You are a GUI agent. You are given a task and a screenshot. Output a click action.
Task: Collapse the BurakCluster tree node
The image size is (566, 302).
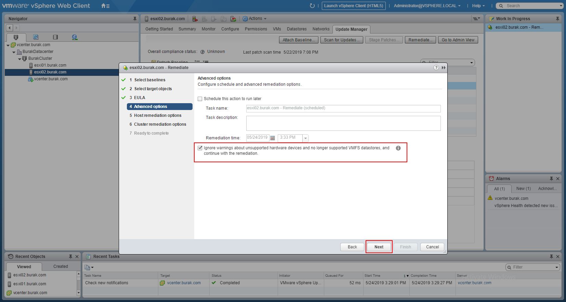[x=19, y=59]
